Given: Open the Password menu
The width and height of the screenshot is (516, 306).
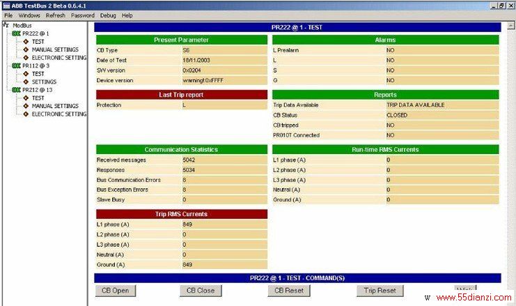Looking at the screenshot, I should [83, 15].
